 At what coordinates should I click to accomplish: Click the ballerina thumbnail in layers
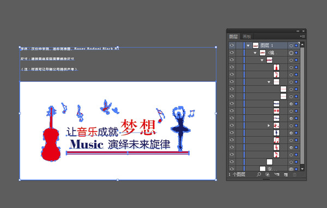click(x=276, y=133)
